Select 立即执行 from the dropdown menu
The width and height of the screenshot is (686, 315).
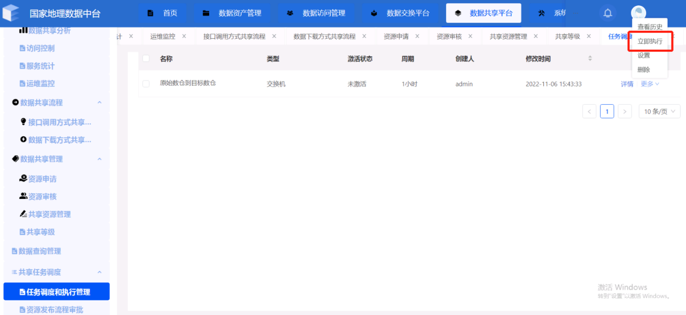(650, 41)
